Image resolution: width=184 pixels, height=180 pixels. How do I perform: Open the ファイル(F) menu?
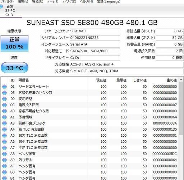7,1
